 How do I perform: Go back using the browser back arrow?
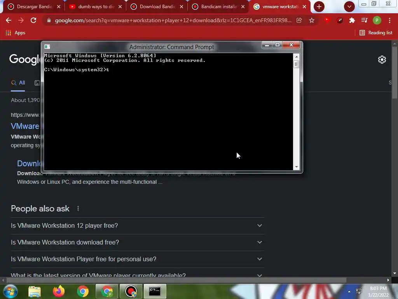point(9,20)
